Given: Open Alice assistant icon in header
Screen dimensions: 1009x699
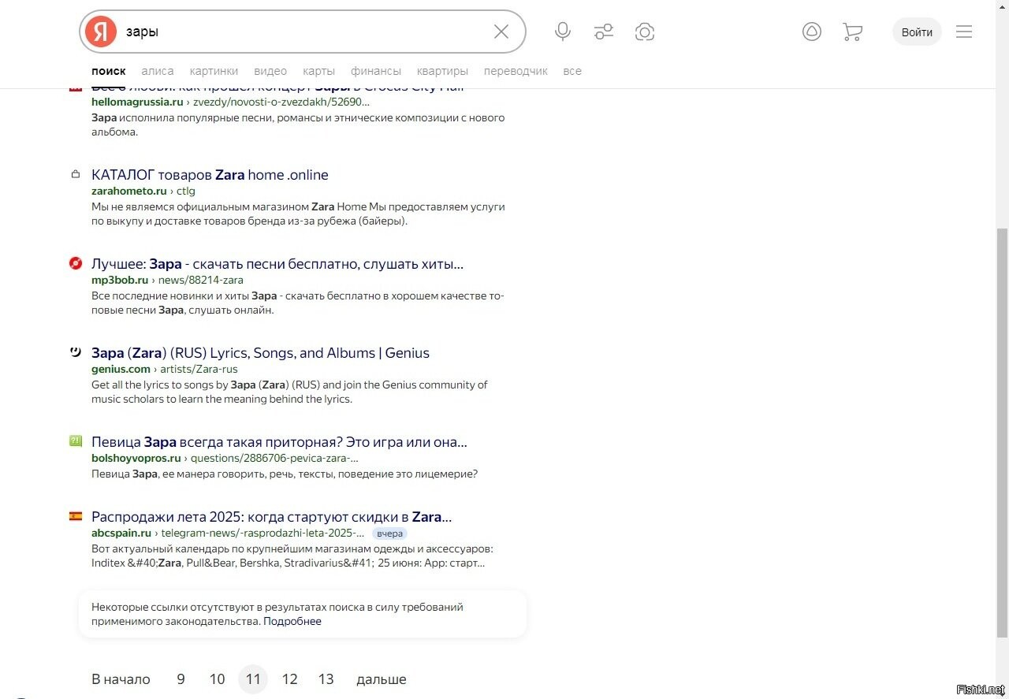Looking at the screenshot, I should point(812,32).
